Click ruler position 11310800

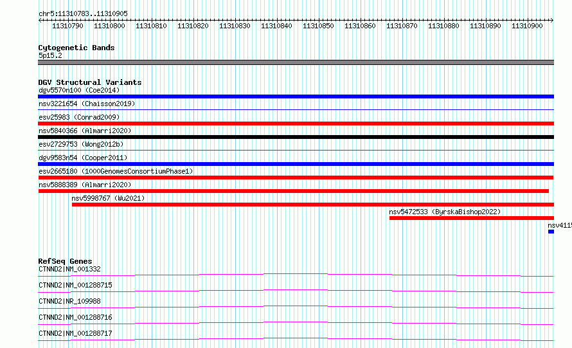pos(109,26)
